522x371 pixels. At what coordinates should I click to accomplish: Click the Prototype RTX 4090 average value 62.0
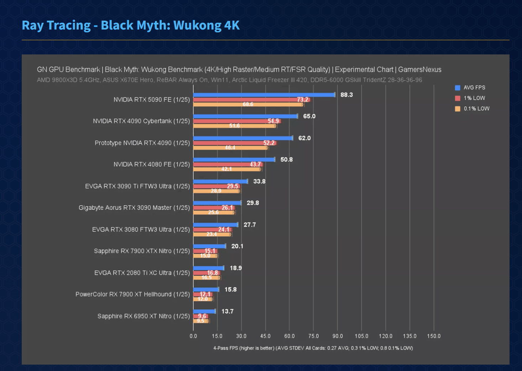click(x=304, y=138)
